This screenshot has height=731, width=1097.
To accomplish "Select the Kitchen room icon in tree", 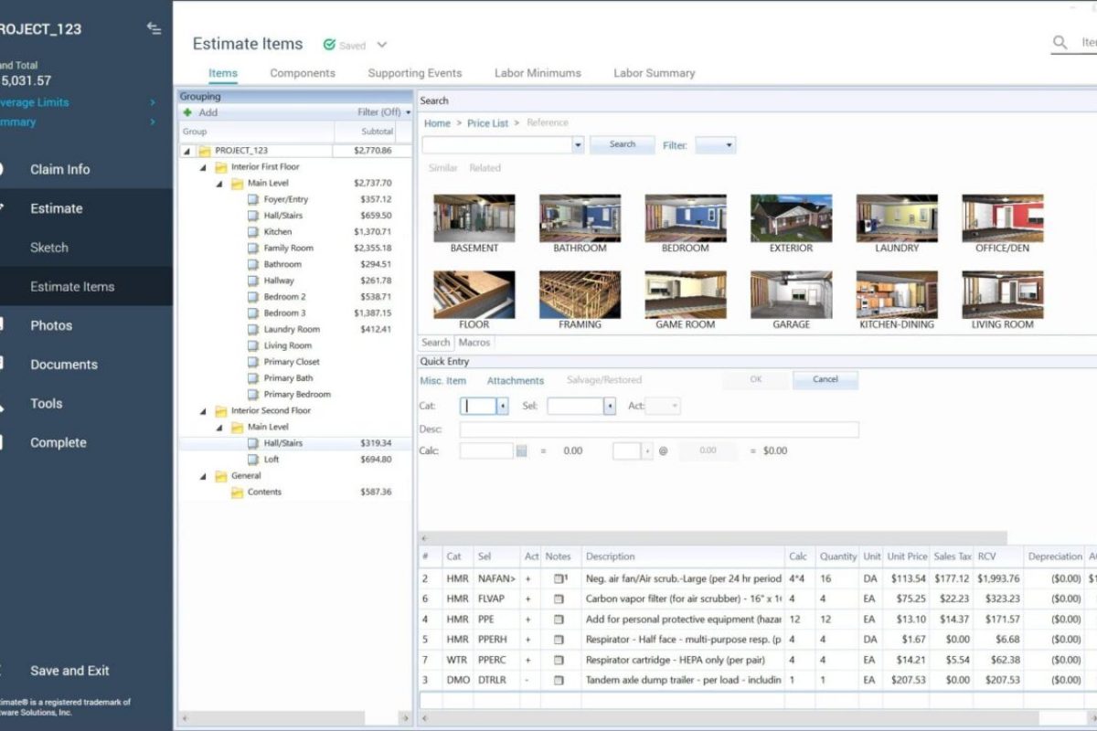I will (x=253, y=232).
